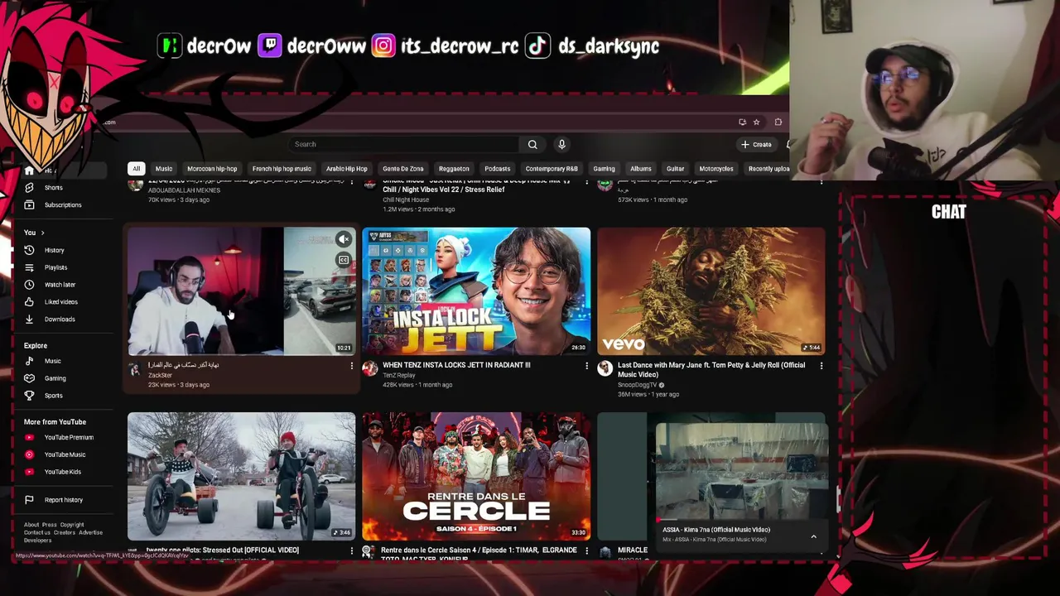Open the Advertise footer link

coord(90,533)
